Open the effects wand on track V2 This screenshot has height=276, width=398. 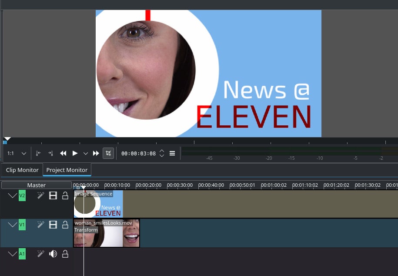[40, 196]
